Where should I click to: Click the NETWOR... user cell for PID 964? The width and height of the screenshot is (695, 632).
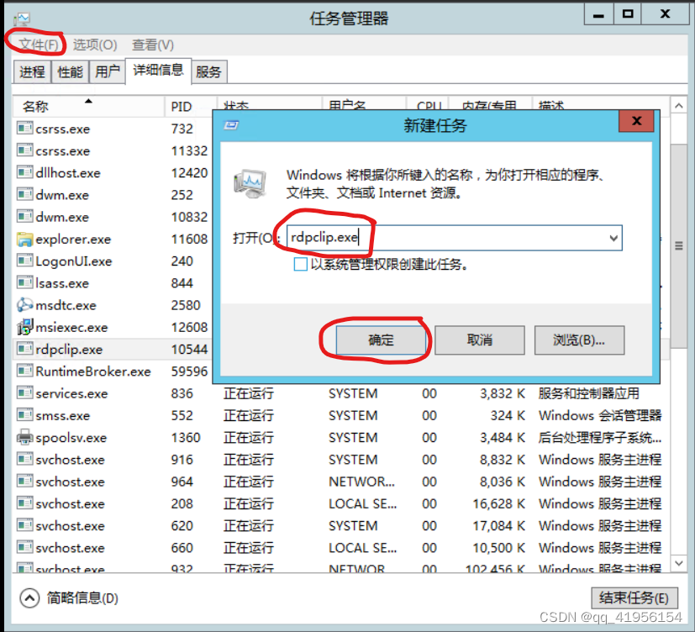click(x=361, y=482)
